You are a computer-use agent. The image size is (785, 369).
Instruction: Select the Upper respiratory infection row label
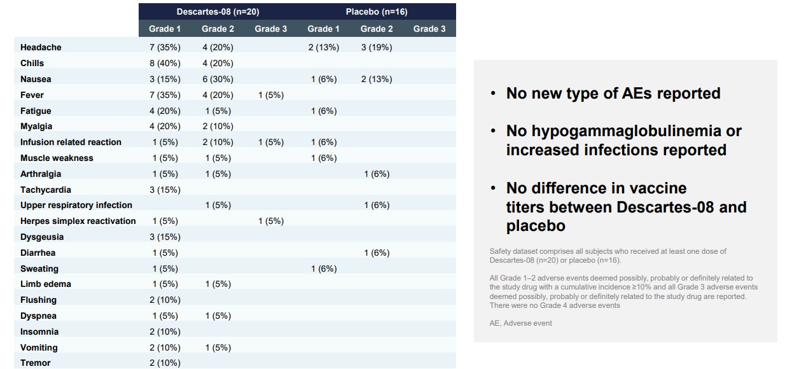pos(76,205)
